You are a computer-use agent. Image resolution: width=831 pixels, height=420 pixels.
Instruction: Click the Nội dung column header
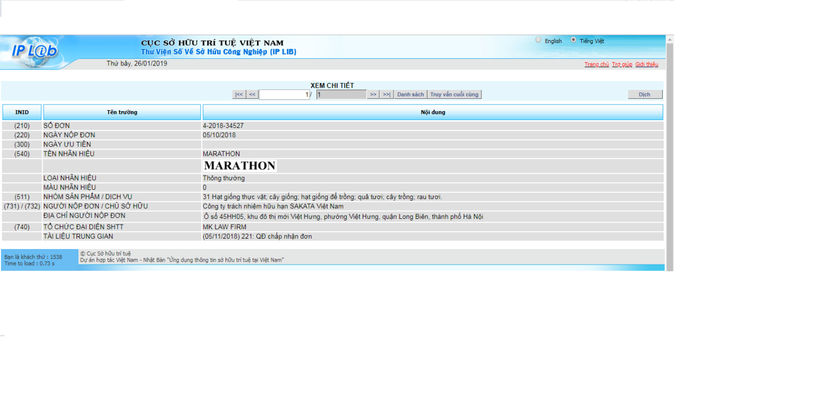433,112
